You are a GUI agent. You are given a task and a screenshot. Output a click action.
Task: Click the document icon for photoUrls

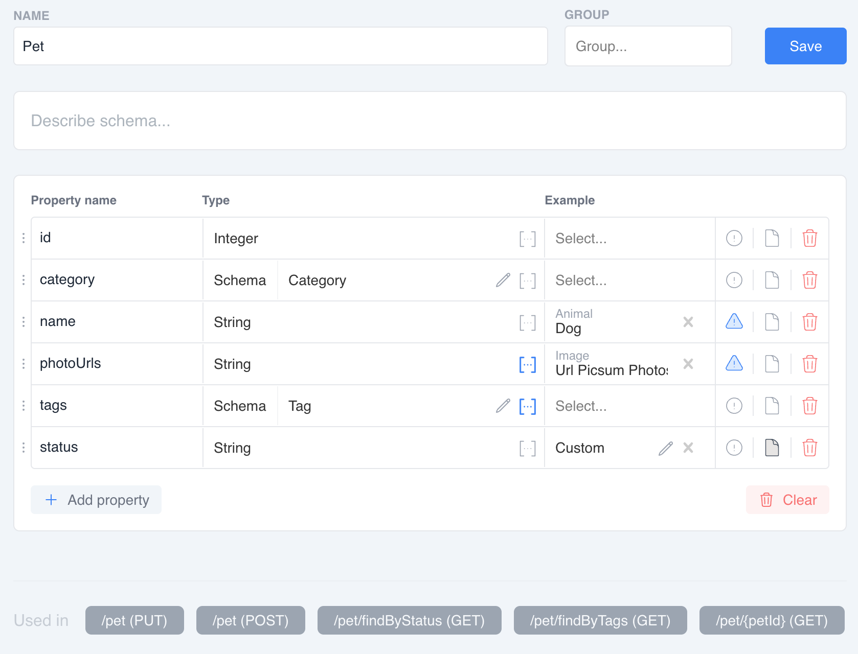772,364
